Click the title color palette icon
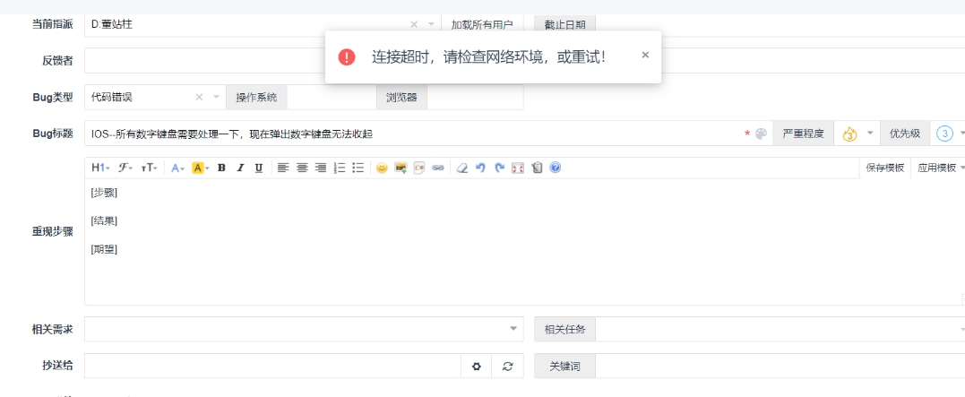 761,134
